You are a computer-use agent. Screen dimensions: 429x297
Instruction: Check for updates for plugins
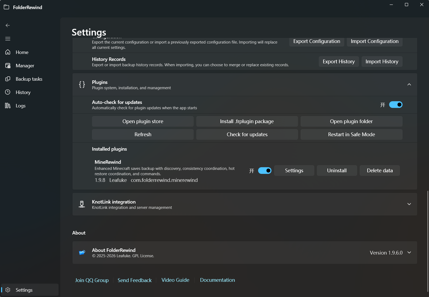[x=247, y=134]
